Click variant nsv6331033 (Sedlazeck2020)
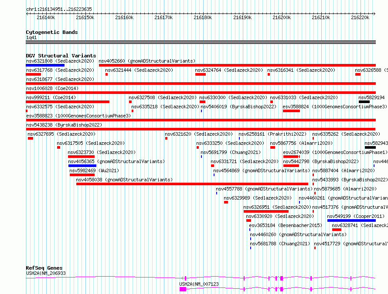 click(x=304, y=97)
